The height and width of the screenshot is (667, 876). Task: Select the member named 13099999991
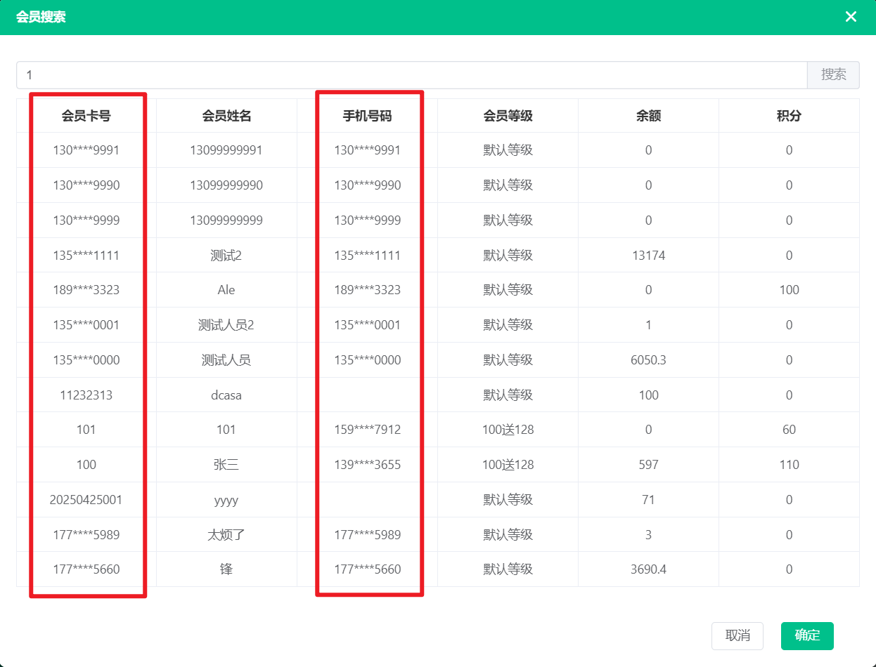coord(226,150)
